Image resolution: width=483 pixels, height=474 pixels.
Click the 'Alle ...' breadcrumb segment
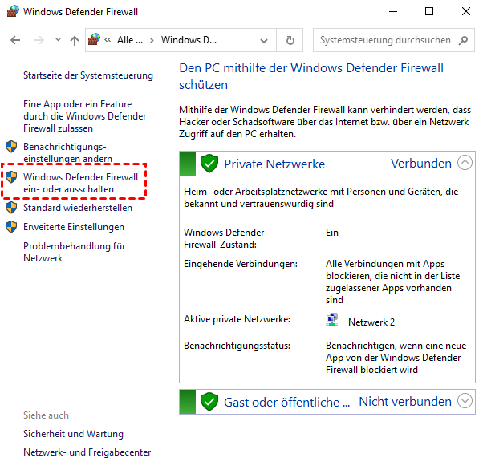(130, 40)
